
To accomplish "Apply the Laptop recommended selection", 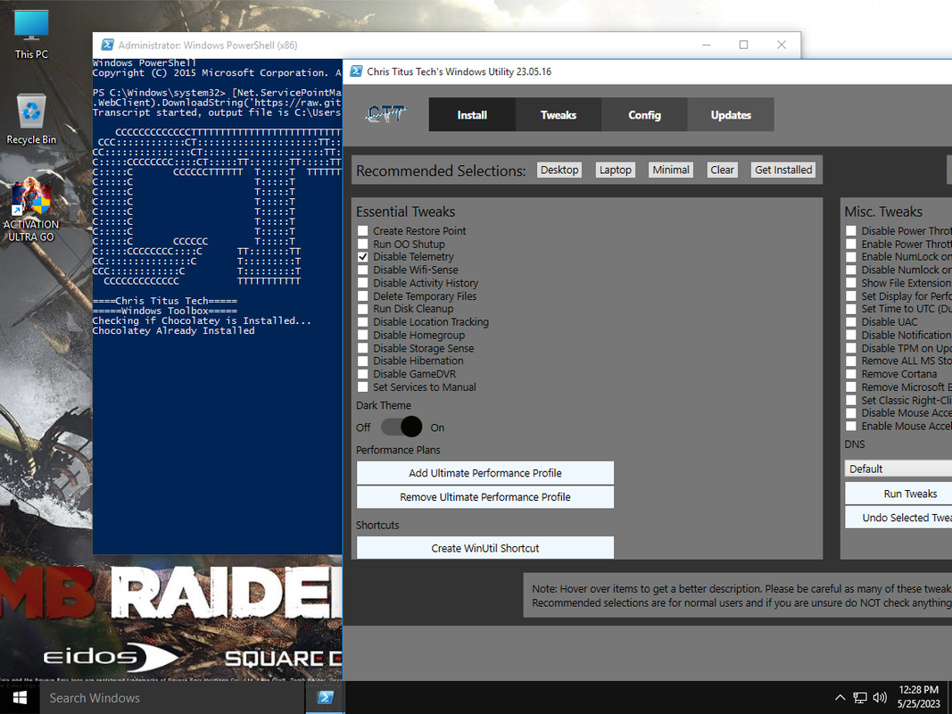I will (x=615, y=170).
